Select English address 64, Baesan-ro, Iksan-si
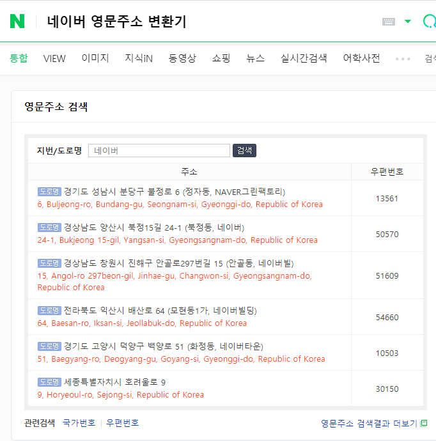Screen dimensions: 436x441 pyautogui.click(x=142, y=323)
